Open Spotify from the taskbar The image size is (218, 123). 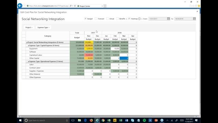click(144, 120)
